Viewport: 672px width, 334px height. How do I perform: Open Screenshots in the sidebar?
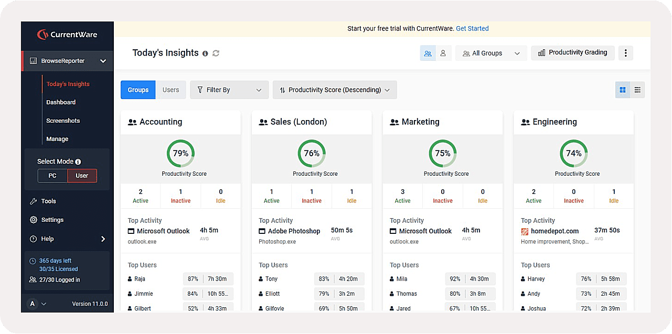coord(63,121)
